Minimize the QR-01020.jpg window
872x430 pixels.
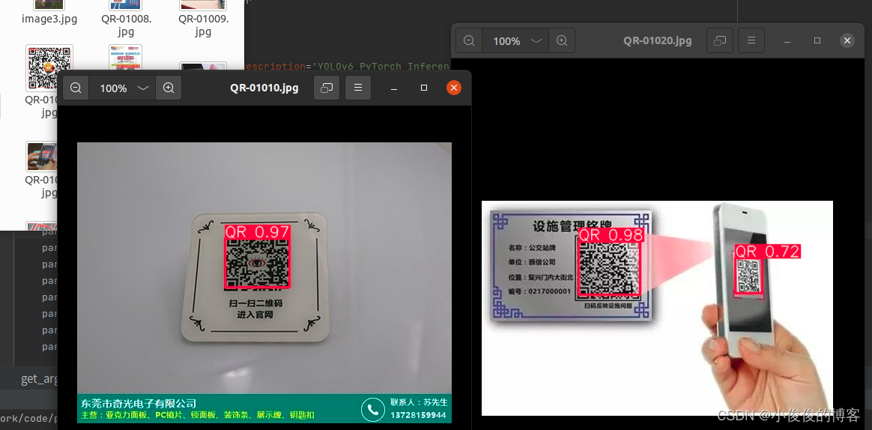[x=787, y=40]
